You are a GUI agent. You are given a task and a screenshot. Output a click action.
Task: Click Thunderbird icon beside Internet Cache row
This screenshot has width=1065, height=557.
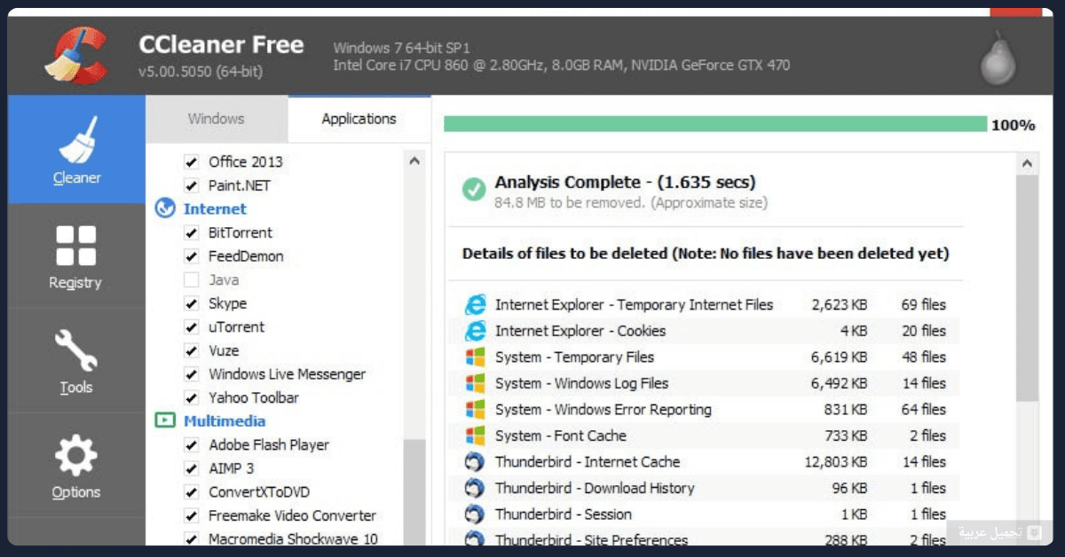(476, 462)
